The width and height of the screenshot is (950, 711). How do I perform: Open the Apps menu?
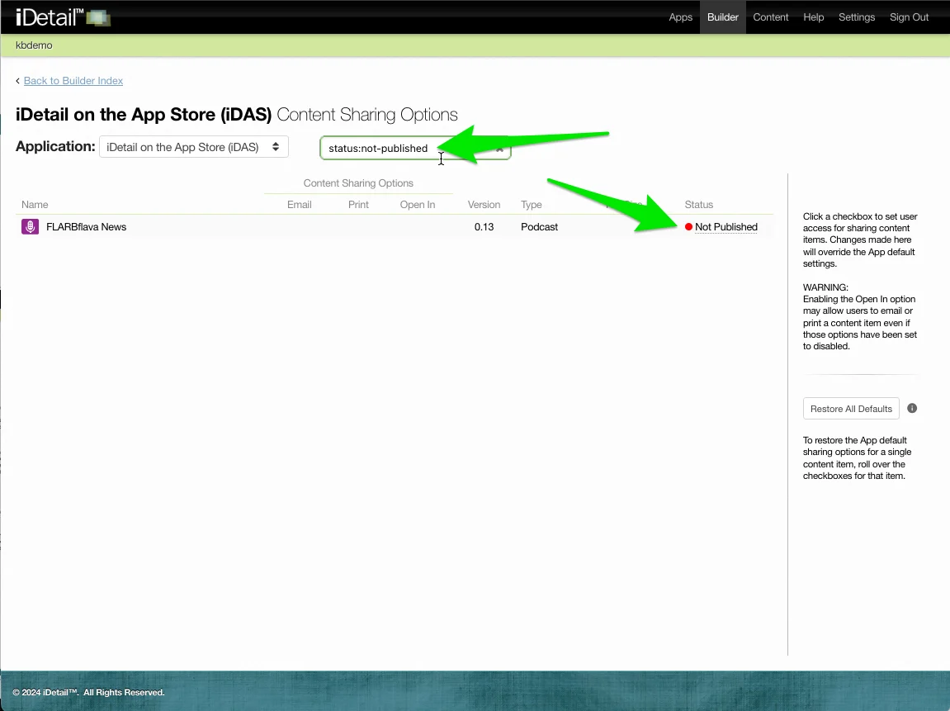pos(680,17)
